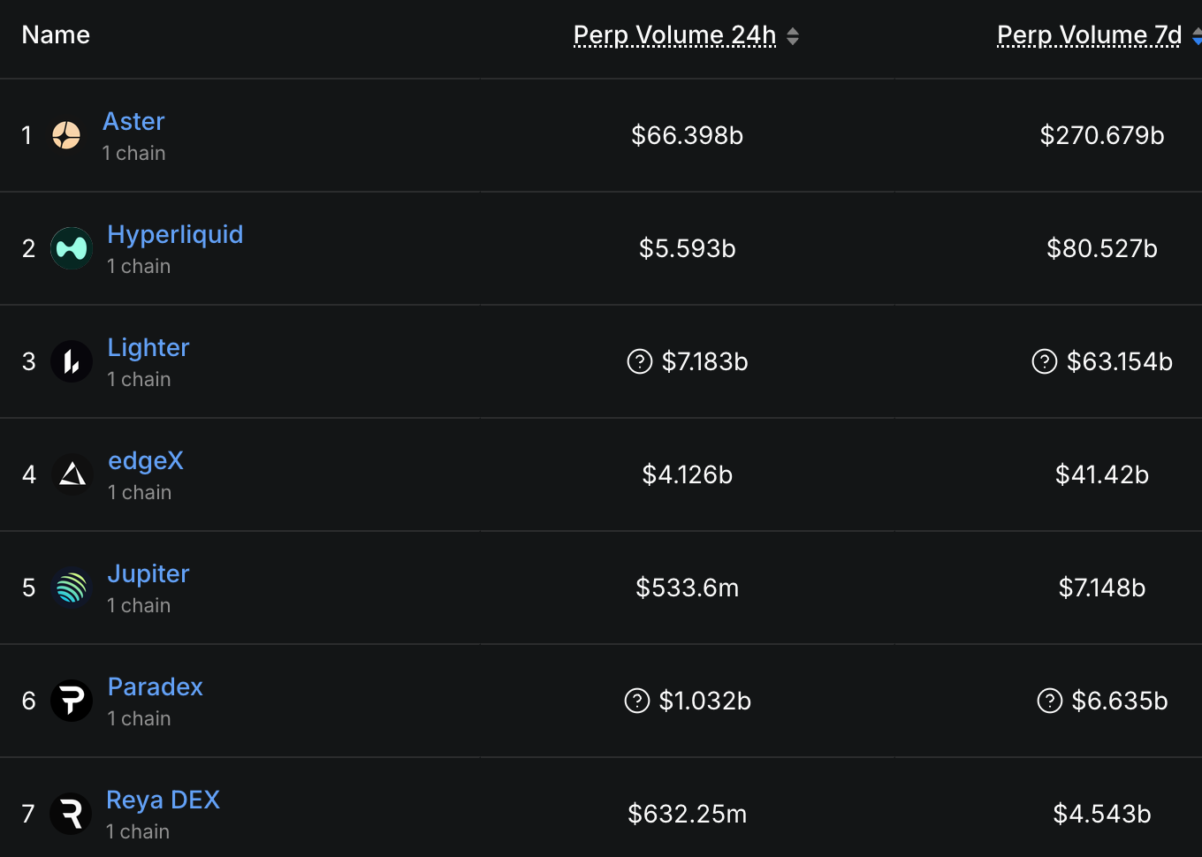Open the Paradex protocol link

(156, 686)
